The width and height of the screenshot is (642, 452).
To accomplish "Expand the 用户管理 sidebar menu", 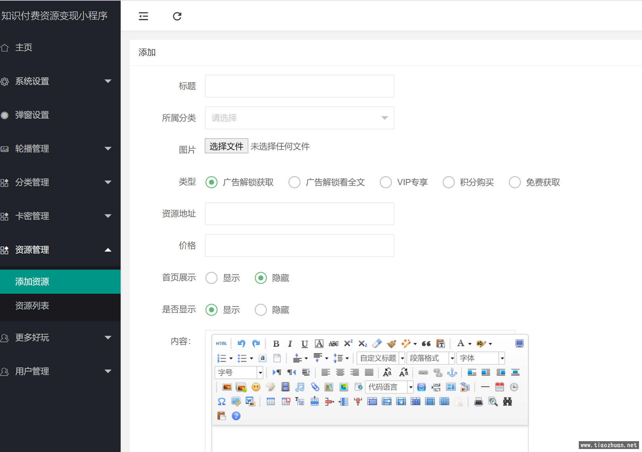I will [x=60, y=371].
